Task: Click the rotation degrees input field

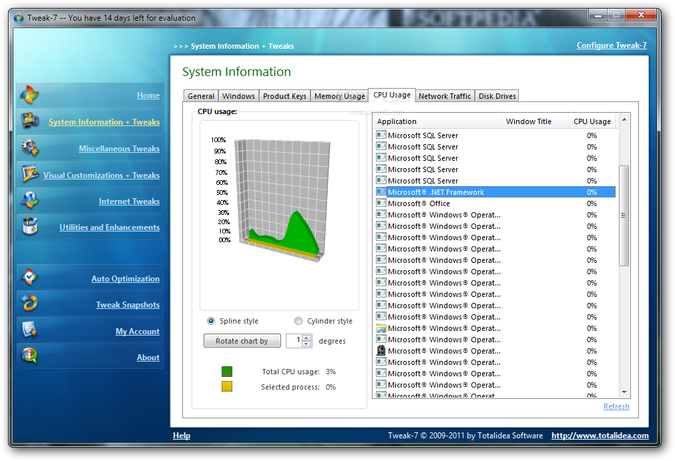Action: (294, 341)
